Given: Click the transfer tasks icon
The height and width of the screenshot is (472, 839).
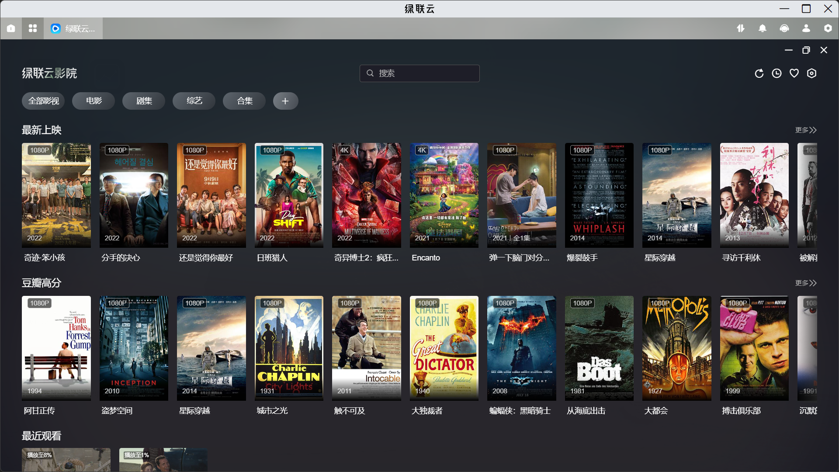Looking at the screenshot, I should pos(741,28).
